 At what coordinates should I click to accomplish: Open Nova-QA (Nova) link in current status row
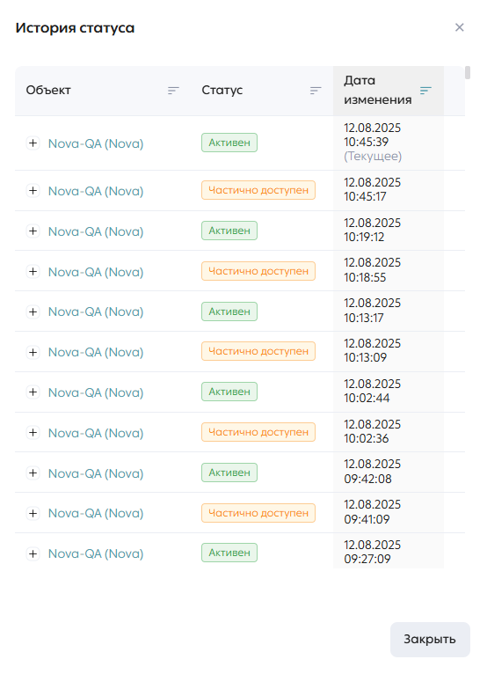point(96,143)
